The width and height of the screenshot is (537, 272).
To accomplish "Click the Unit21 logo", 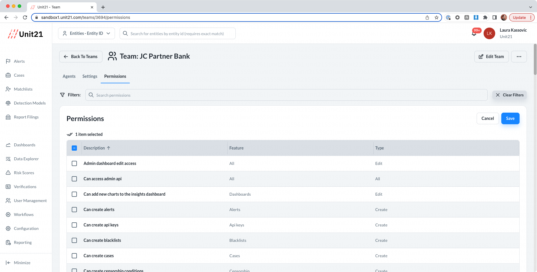I will [26, 34].
